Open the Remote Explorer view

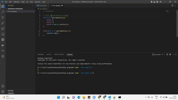tap(3, 34)
